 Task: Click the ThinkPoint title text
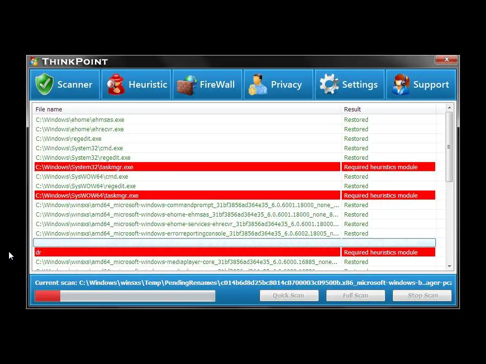75,62
